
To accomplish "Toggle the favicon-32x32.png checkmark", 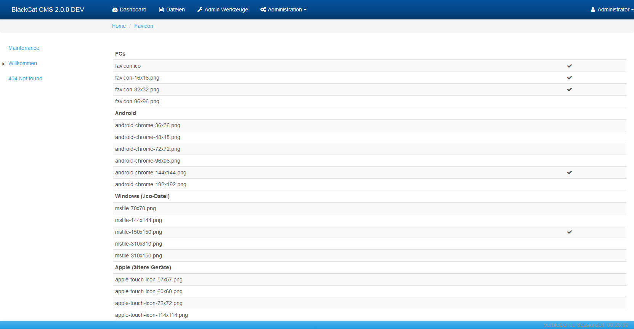I will click(x=569, y=89).
